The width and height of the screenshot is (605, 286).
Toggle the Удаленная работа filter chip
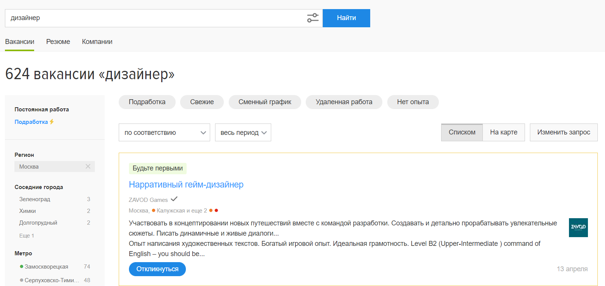coord(344,102)
